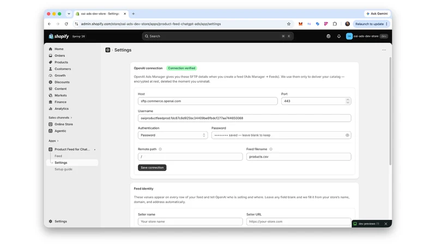Open the tab search dropdown arrow

tap(69, 14)
